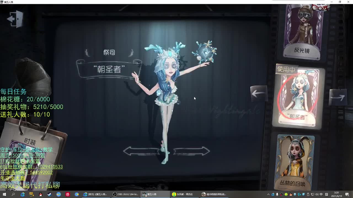The image size is (353, 198).
Task: Open the yellow owl app in taskbar
Action: pyautogui.click(x=31, y=194)
